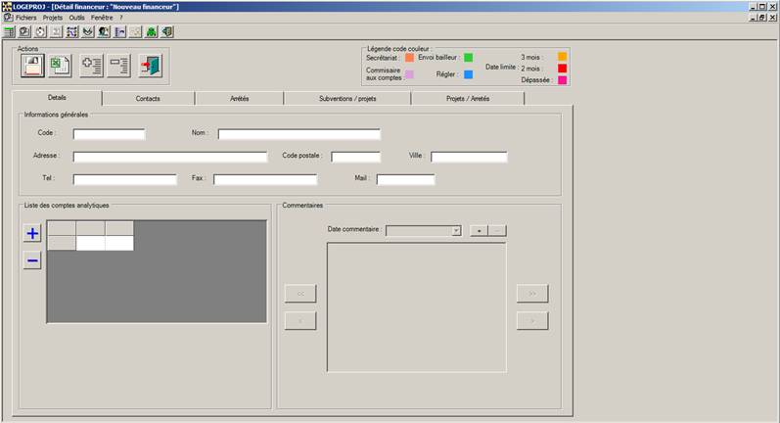Open the Outils menu
The image size is (780, 423).
(x=77, y=18)
